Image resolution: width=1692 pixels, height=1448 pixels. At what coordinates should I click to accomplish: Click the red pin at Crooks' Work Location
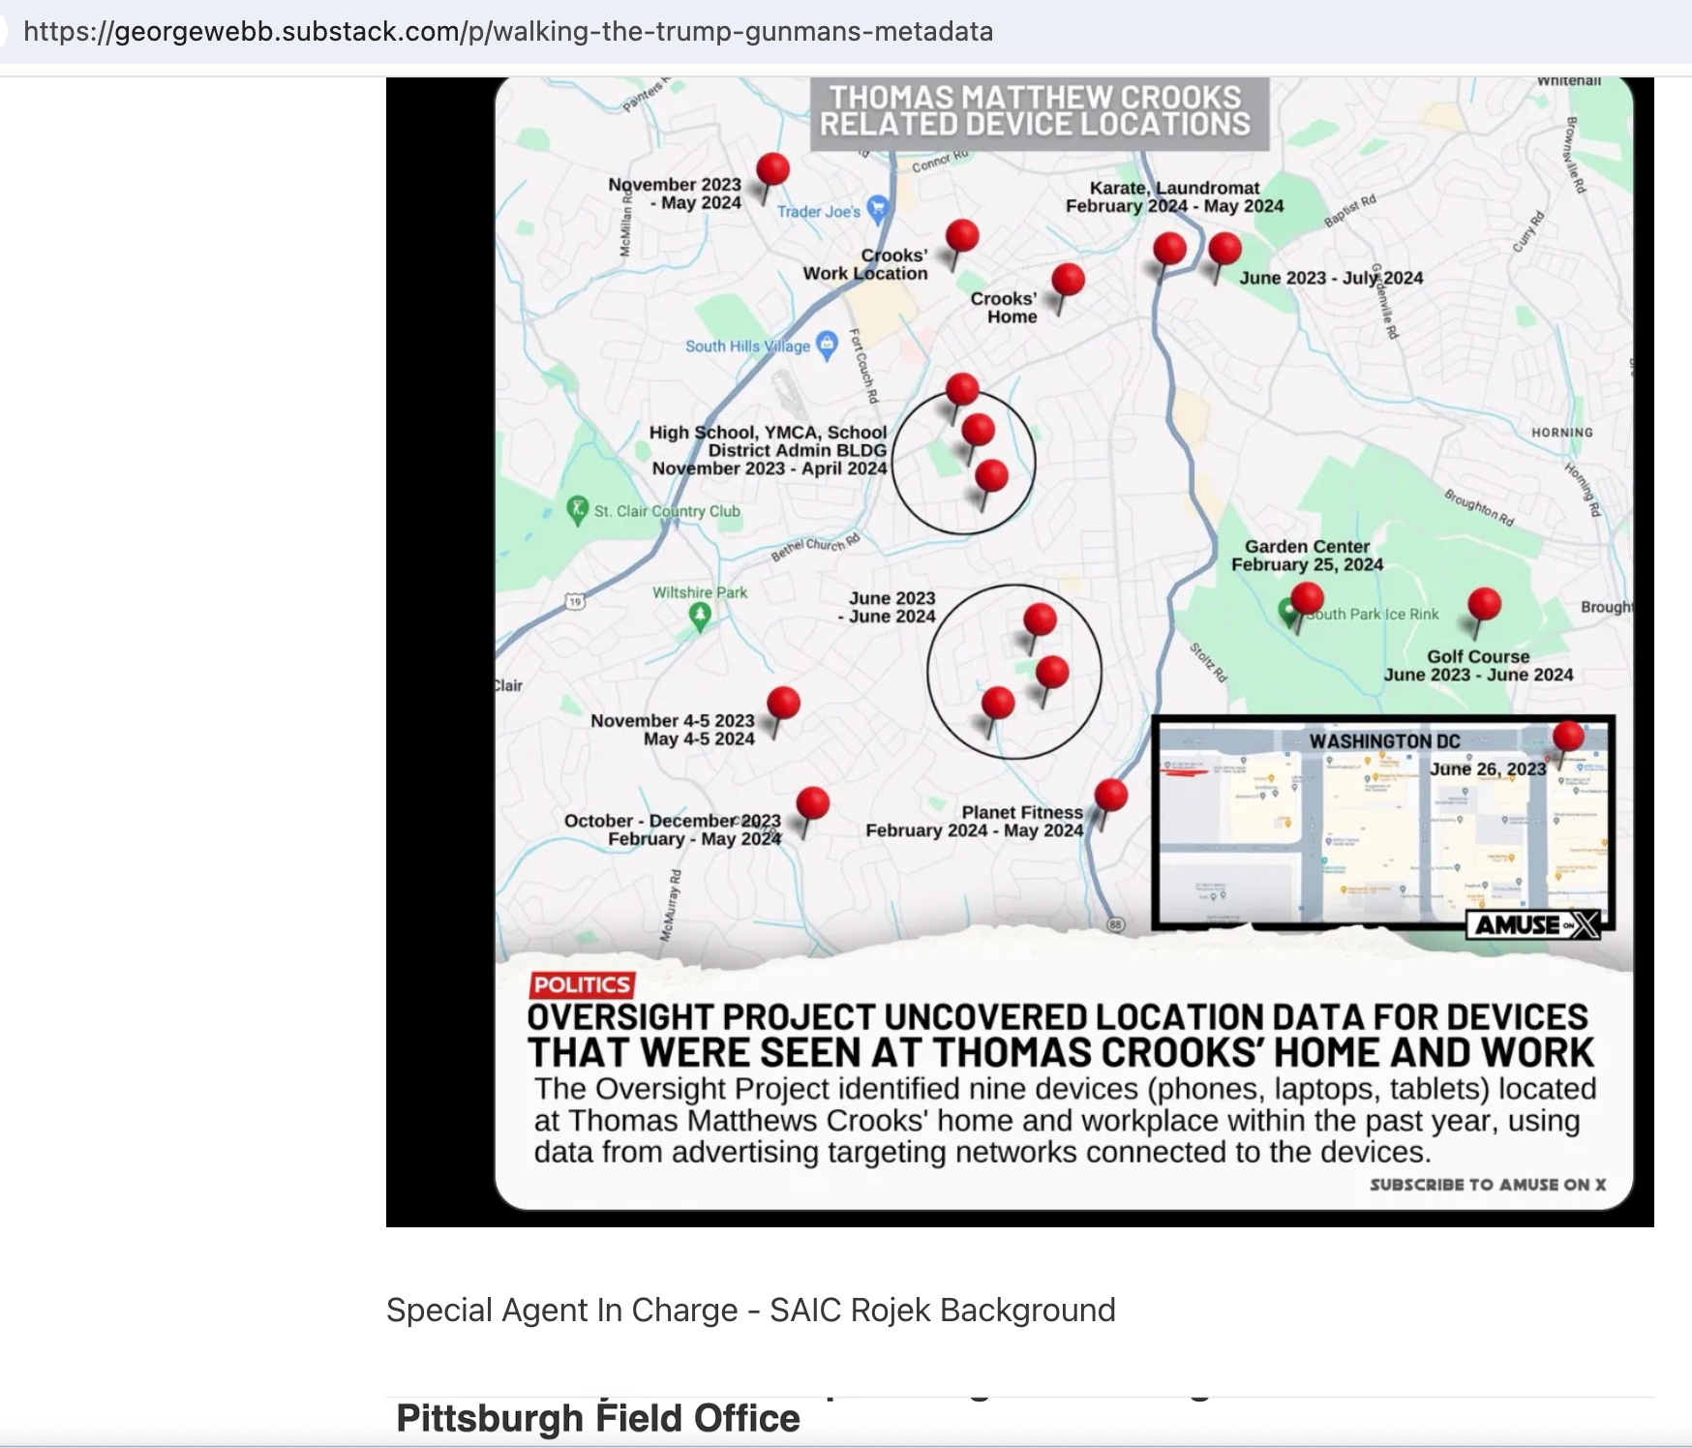(961, 237)
